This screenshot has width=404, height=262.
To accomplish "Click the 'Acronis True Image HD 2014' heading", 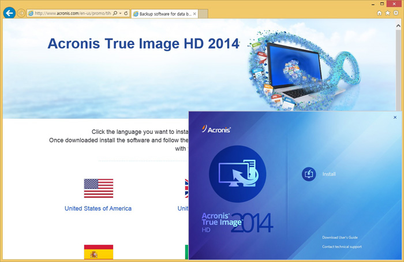I will [x=144, y=43].
